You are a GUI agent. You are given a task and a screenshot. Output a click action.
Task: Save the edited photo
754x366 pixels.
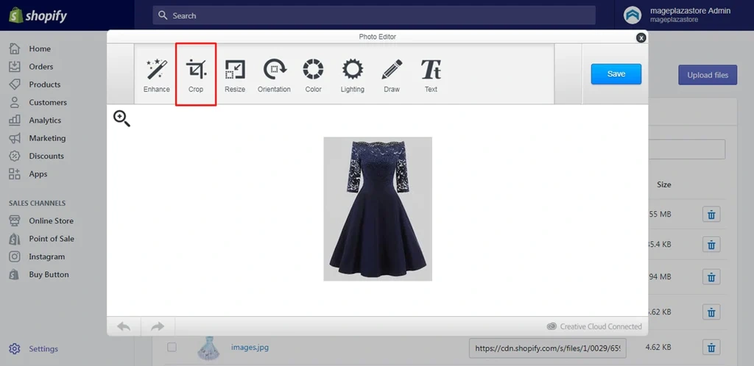(x=616, y=74)
